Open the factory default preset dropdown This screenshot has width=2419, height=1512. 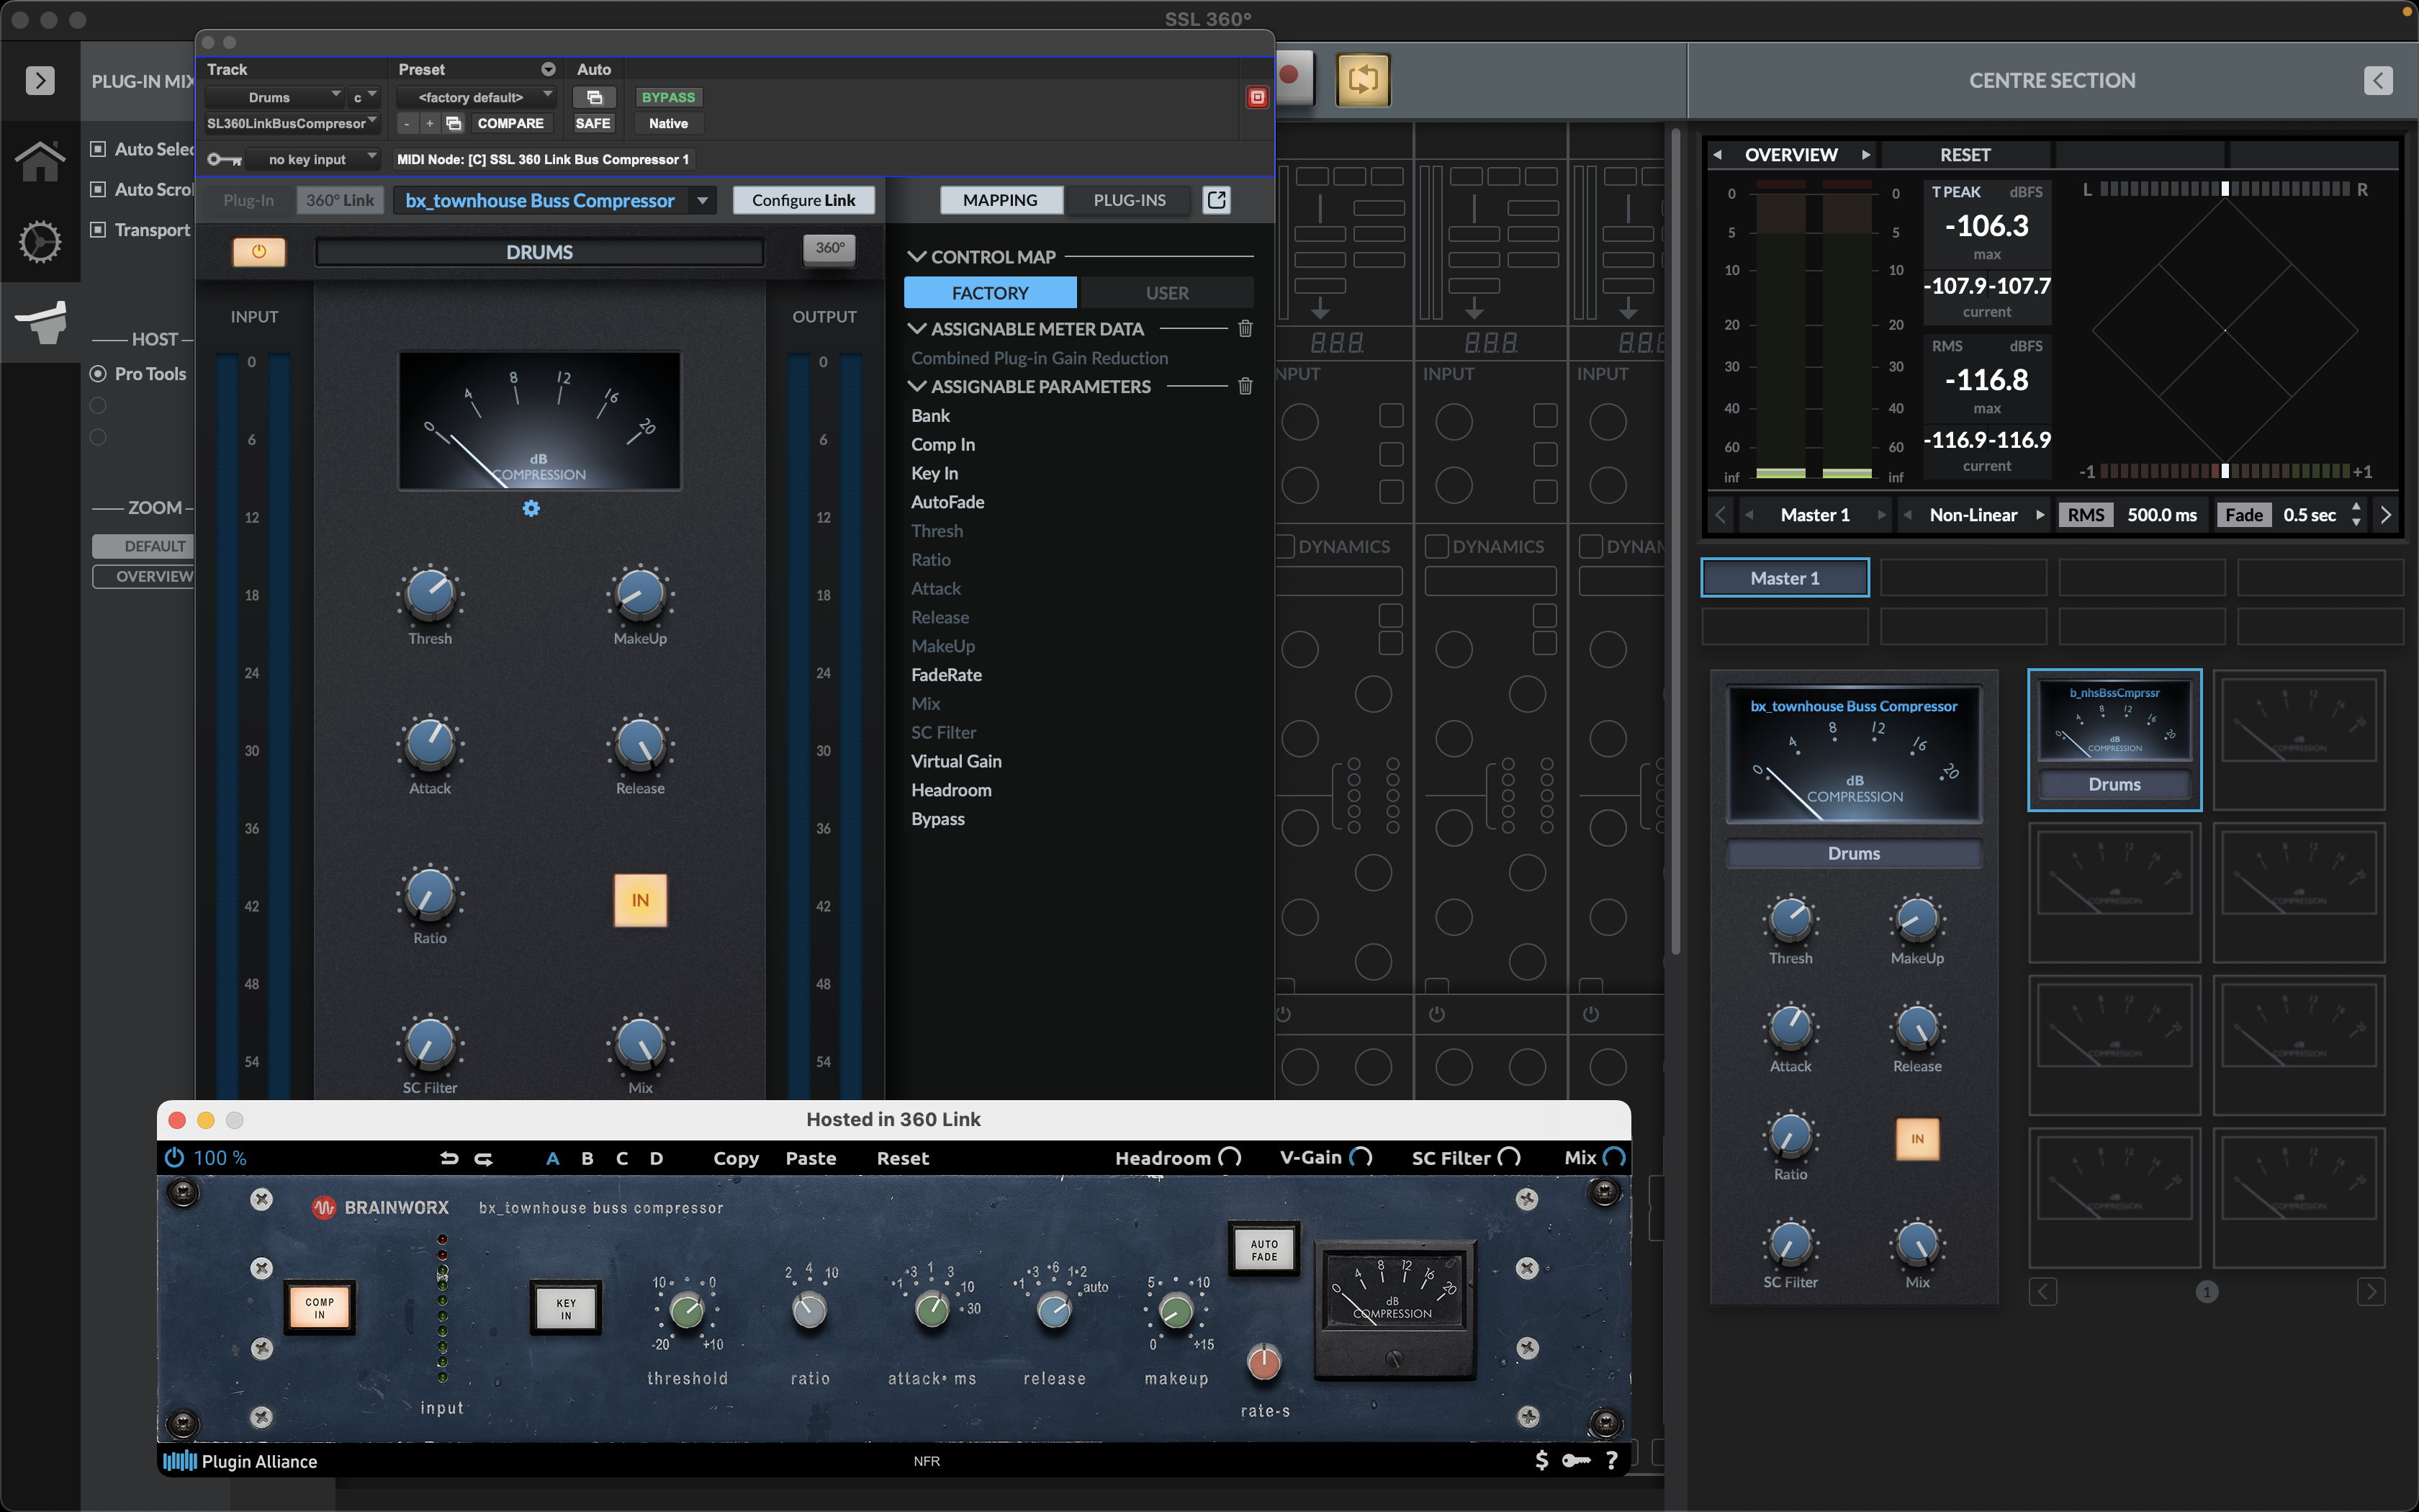pyautogui.click(x=477, y=97)
